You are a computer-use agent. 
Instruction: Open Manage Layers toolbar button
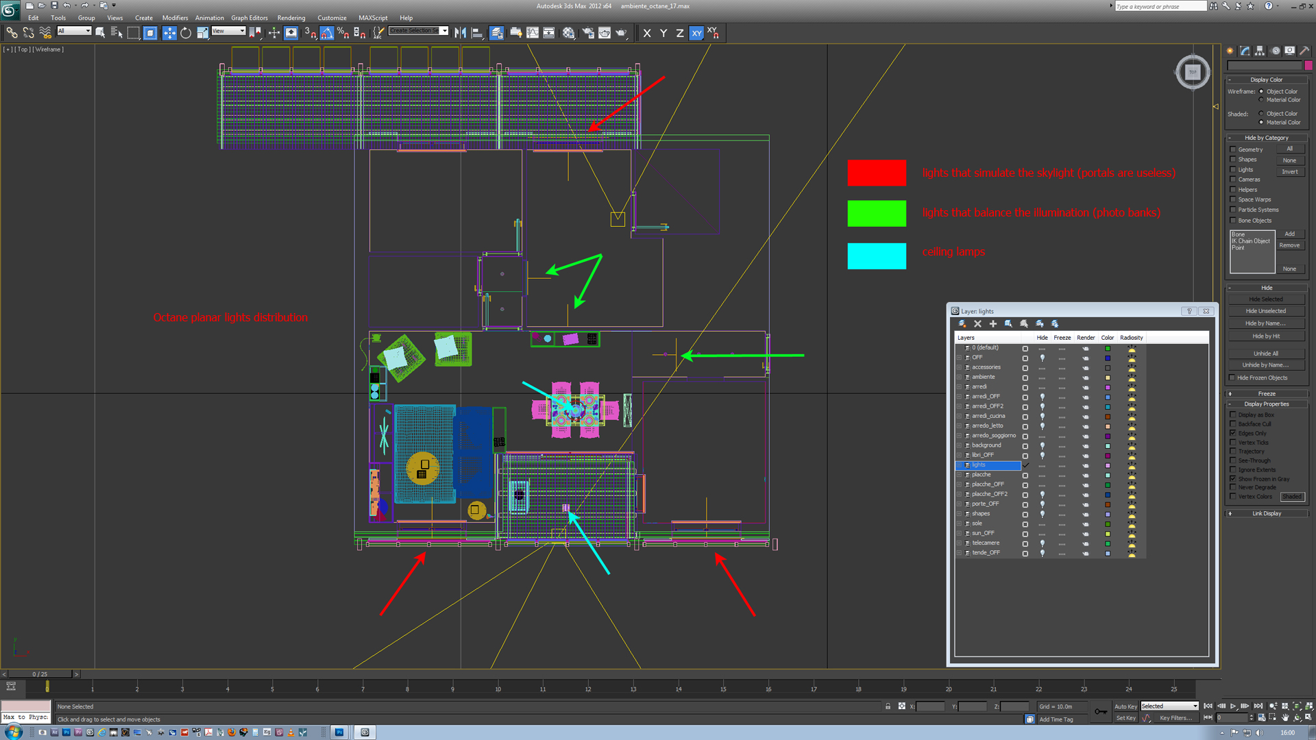(497, 33)
